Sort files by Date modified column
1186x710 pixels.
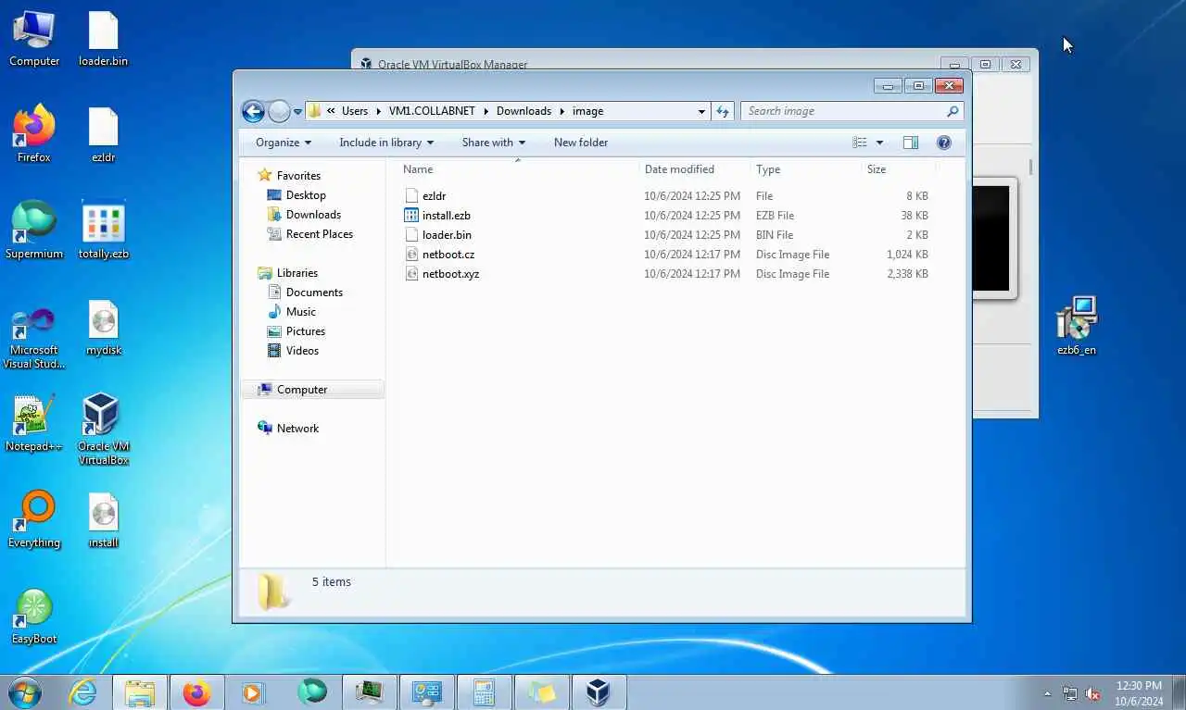(x=694, y=169)
